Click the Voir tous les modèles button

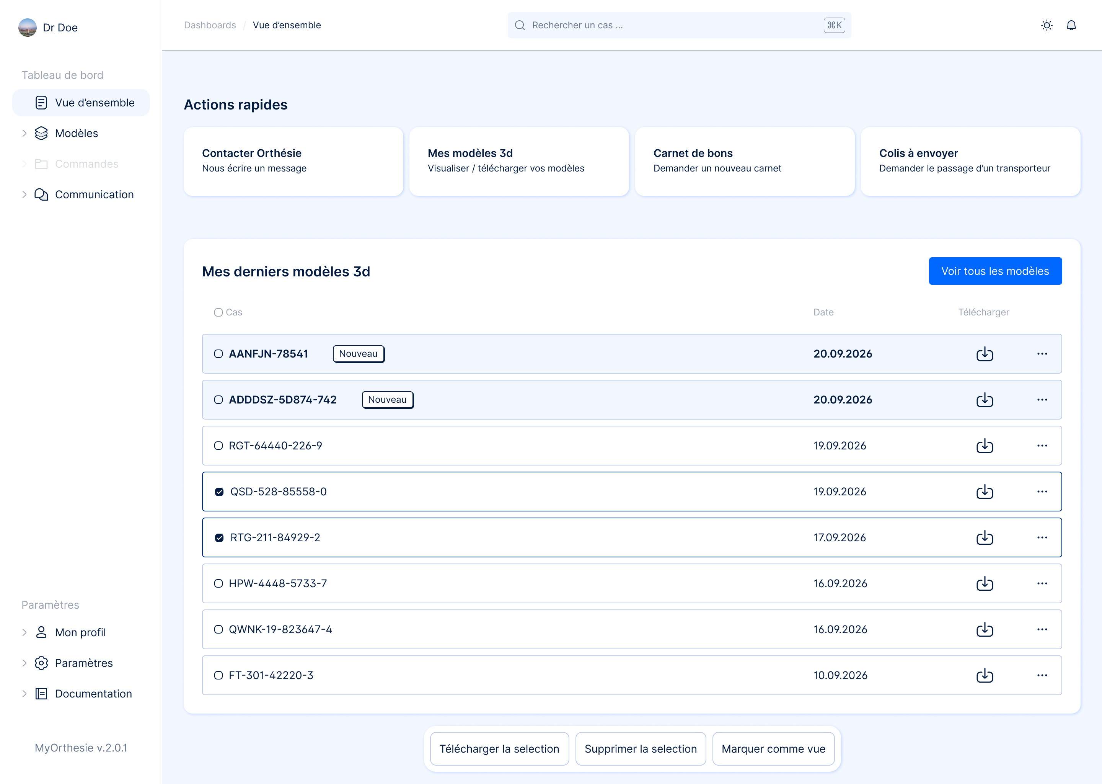click(995, 271)
